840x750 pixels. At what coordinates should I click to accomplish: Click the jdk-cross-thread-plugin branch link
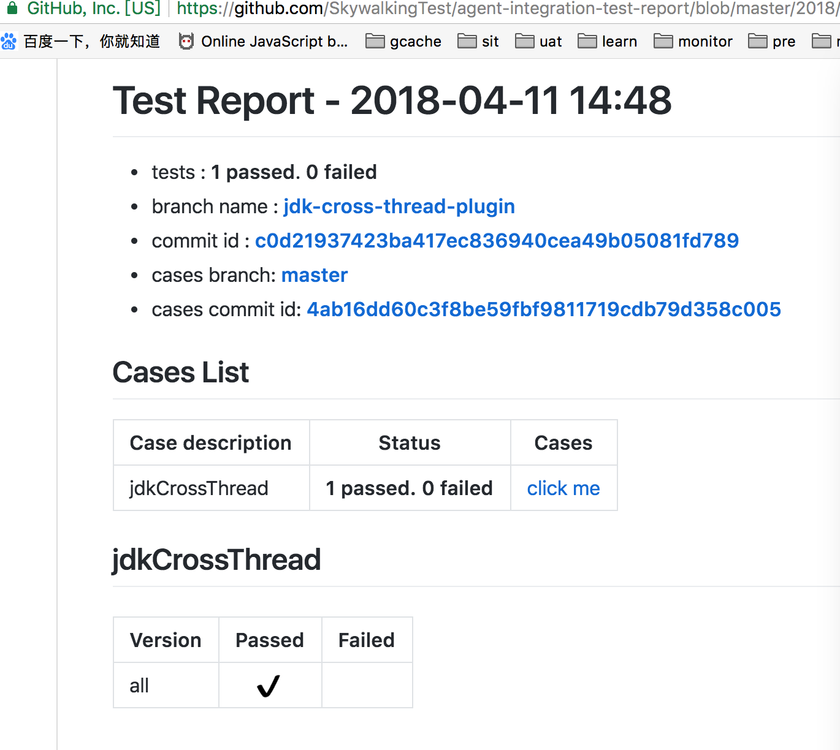[399, 206]
